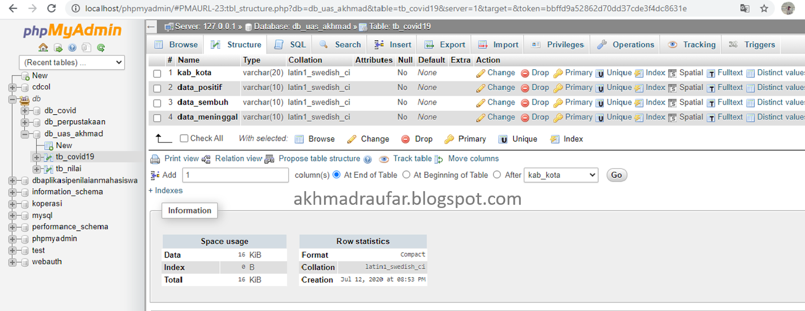This screenshot has width=805, height=311.
Task: Open the information_schema database in tree
Action: pos(67,192)
